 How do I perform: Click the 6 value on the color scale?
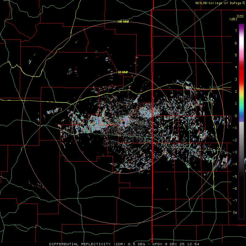236,43
